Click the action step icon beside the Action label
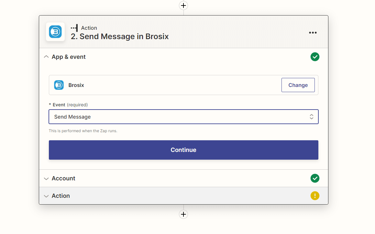The image size is (375, 234). coord(74,28)
